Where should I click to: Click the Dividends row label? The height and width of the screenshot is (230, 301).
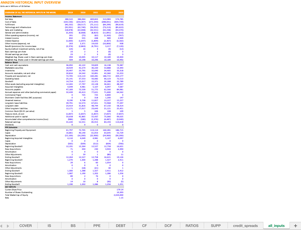[9, 125]
